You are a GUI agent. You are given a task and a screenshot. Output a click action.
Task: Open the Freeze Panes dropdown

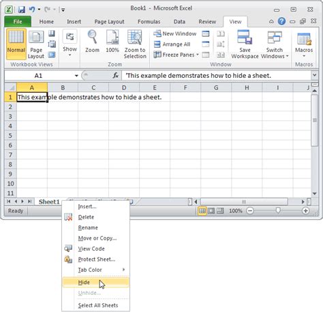click(176, 55)
